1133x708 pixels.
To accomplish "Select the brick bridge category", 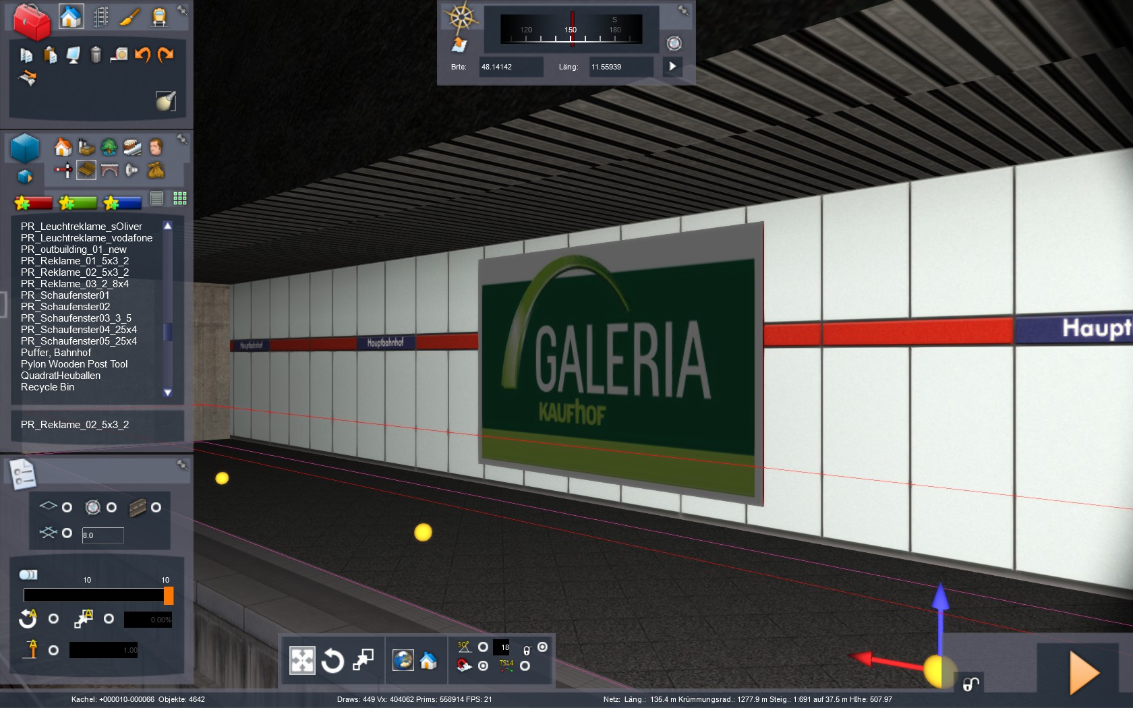I will [109, 170].
